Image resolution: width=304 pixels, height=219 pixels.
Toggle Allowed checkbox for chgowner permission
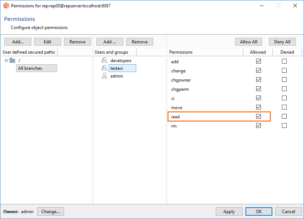point(258,80)
